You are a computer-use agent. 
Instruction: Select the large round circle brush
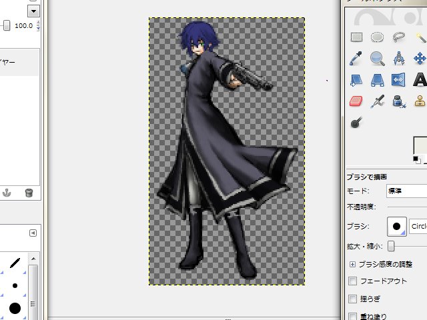(x=15, y=308)
